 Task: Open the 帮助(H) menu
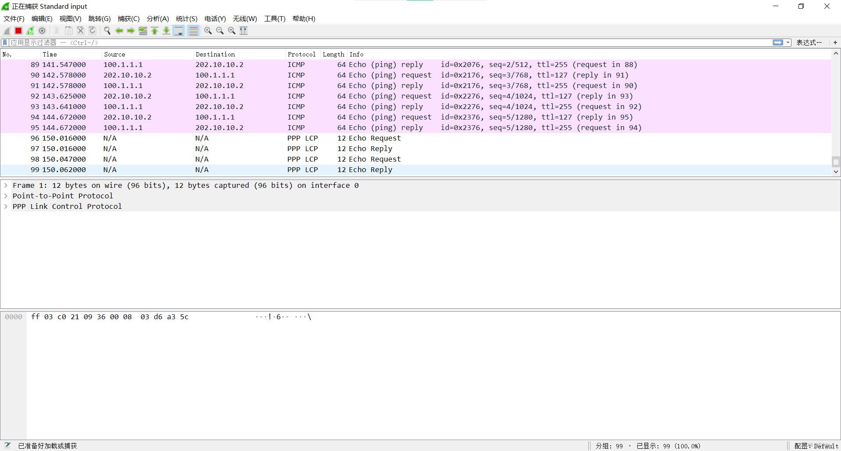304,19
